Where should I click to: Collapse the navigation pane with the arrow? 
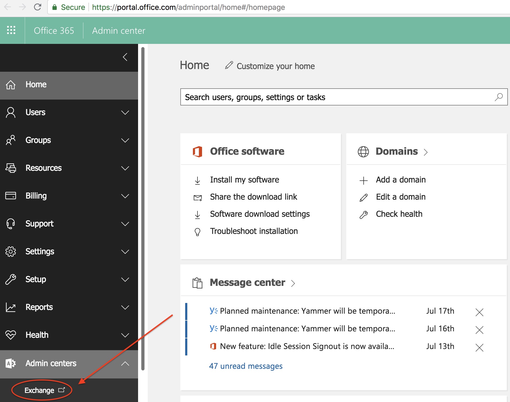(125, 57)
